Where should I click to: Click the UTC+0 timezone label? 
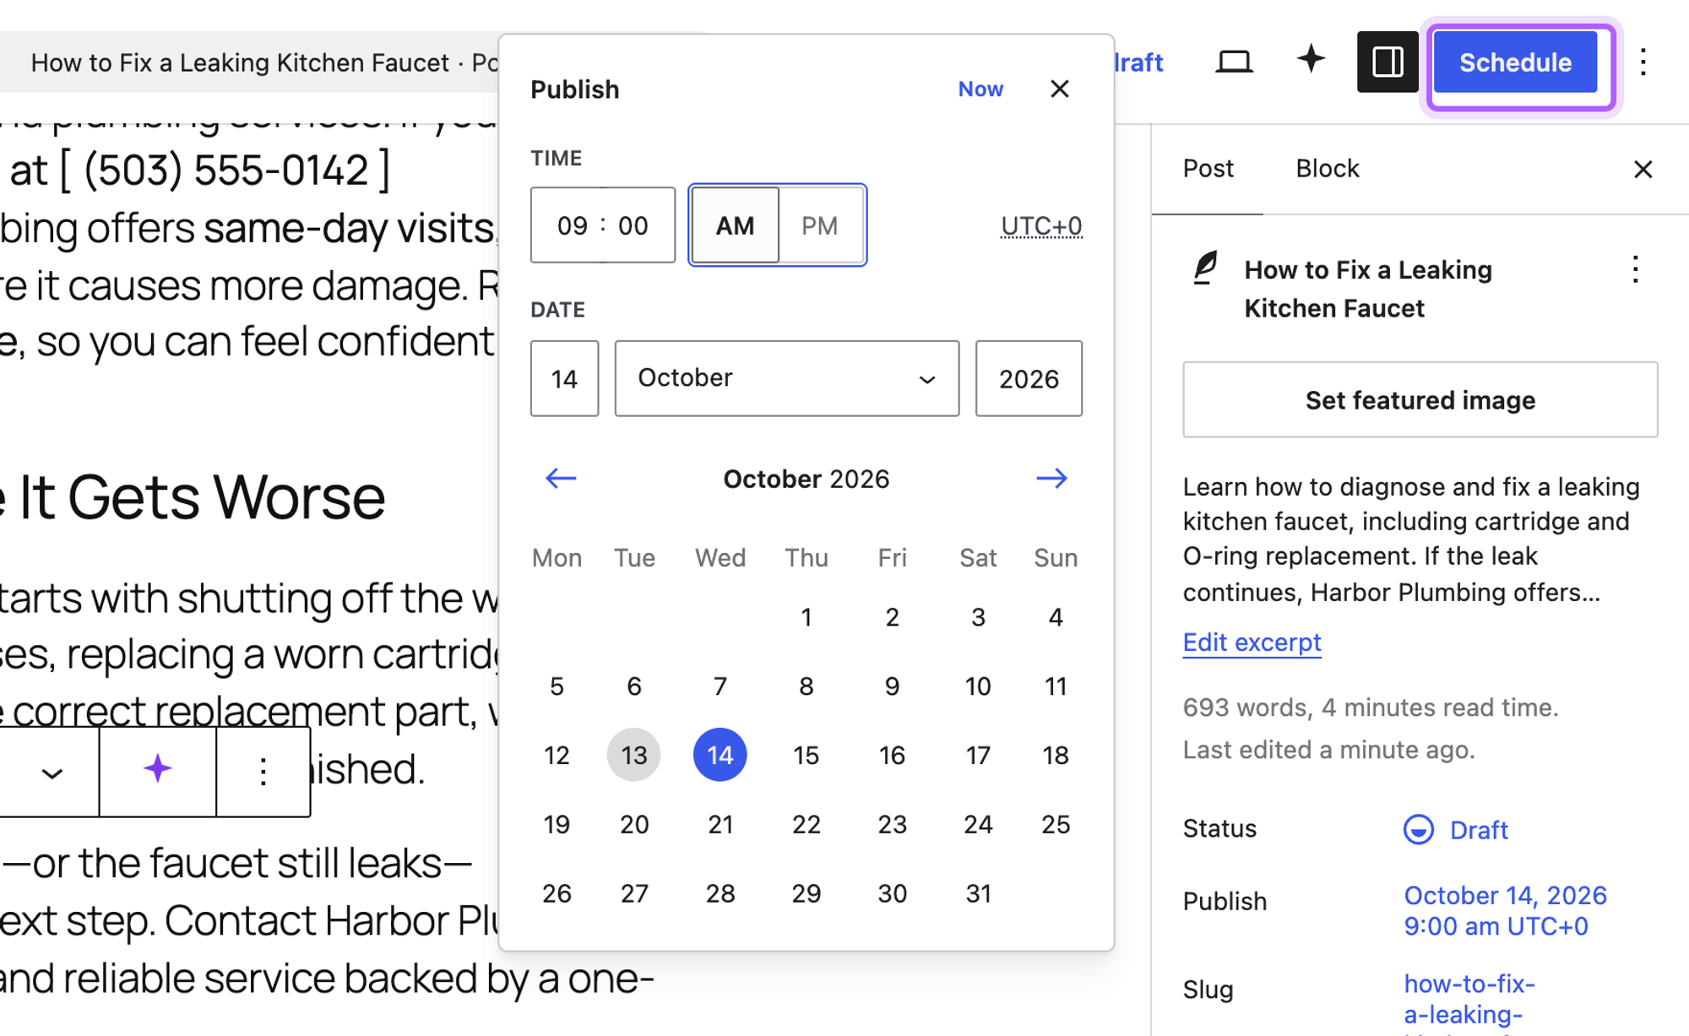click(x=1041, y=225)
